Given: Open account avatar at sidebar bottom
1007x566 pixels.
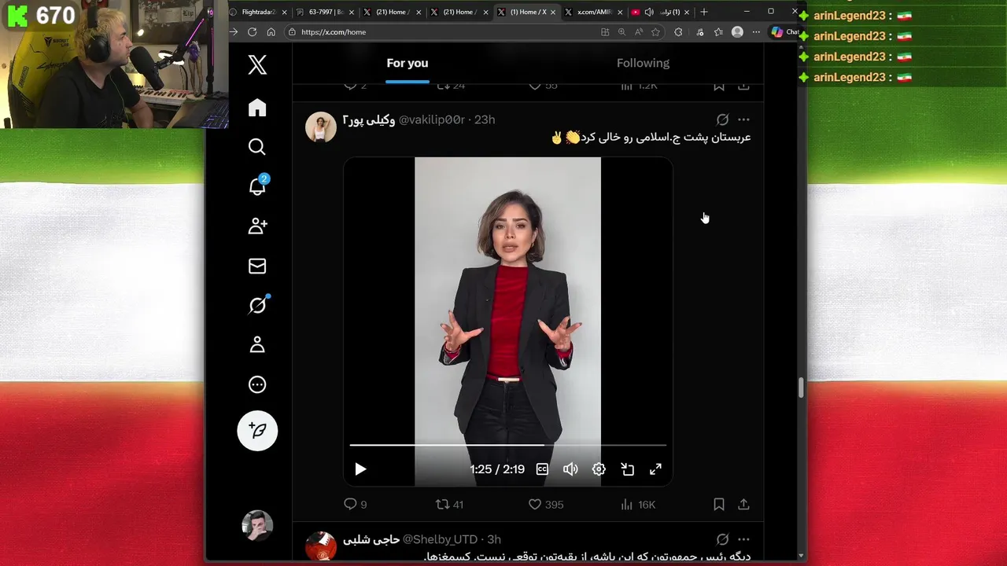Looking at the screenshot, I should (x=257, y=525).
